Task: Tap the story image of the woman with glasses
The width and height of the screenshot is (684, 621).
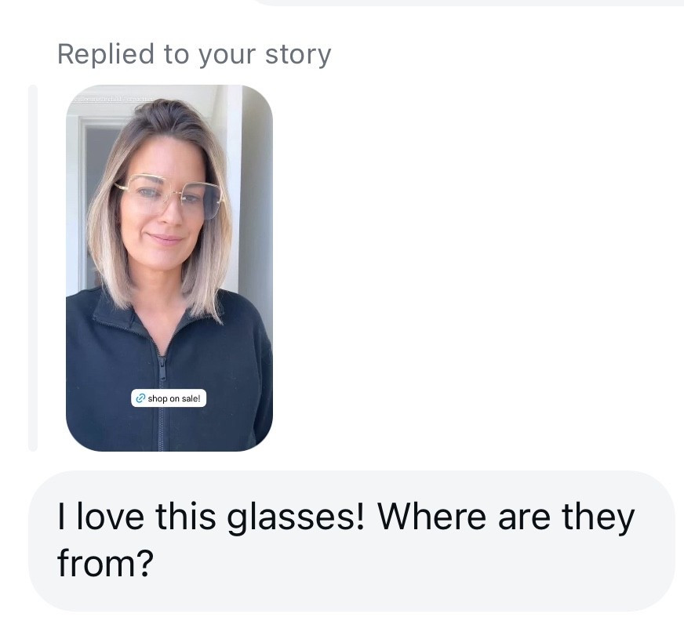Action: 169,235
